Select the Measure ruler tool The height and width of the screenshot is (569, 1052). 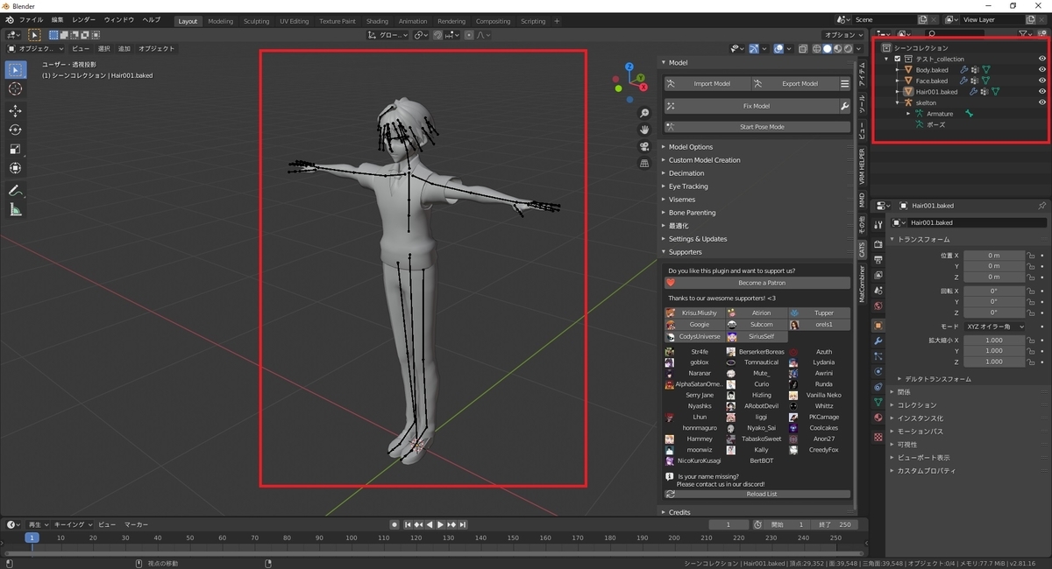(x=15, y=209)
